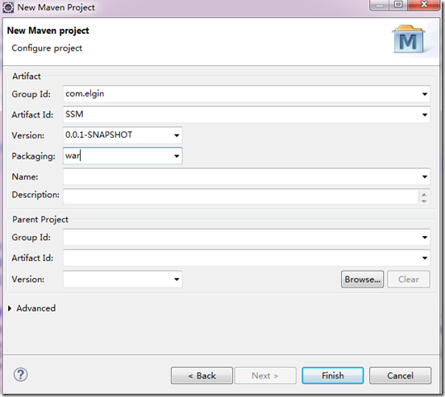Click in the Description text field

click(241, 196)
